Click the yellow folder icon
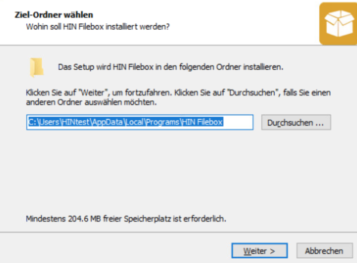 coord(37,67)
